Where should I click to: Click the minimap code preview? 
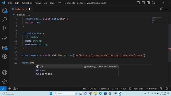click(159, 20)
